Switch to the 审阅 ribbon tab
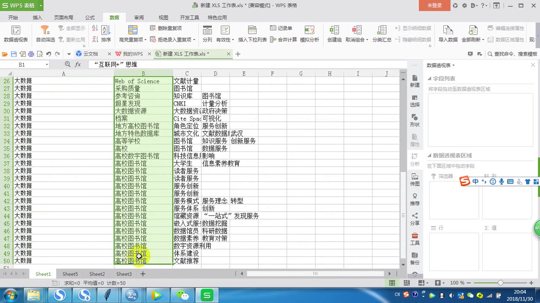540x303 pixels. pos(139,18)
